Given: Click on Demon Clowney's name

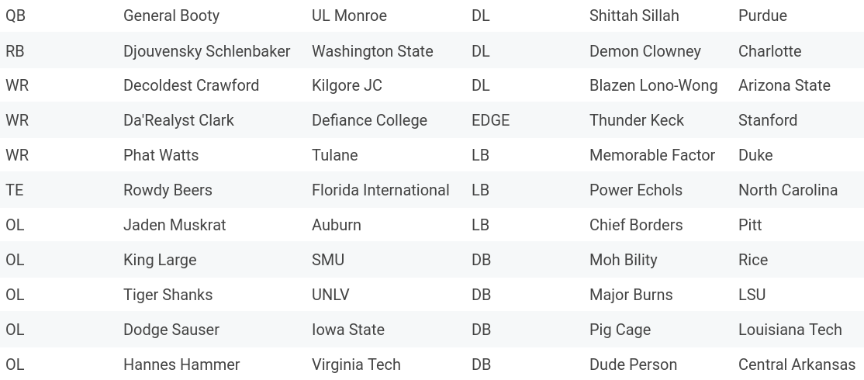Looking at the screenshot, I should coord(645,51).
